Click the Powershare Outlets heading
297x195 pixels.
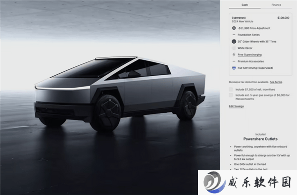coord(260,139)
